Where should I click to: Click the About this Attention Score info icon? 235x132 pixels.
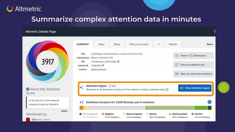28,89
